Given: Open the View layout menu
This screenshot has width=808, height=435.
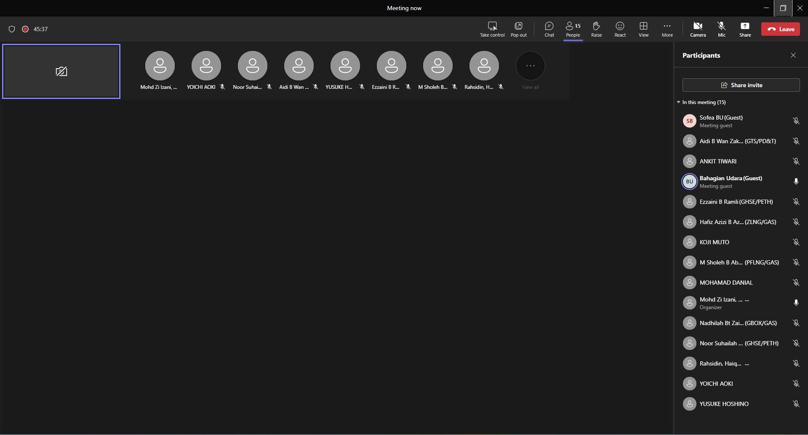Looking at the screenshot, I should click(x=643, y=29).
